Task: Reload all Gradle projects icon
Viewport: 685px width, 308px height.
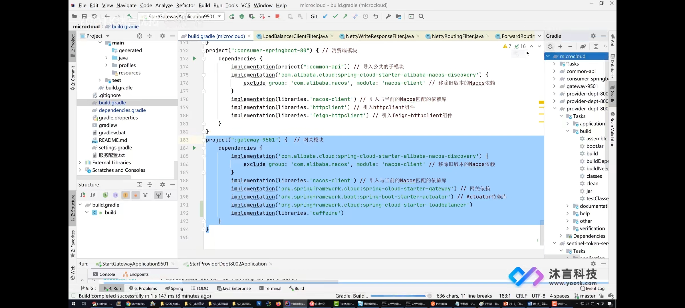Action: [550, 46]
